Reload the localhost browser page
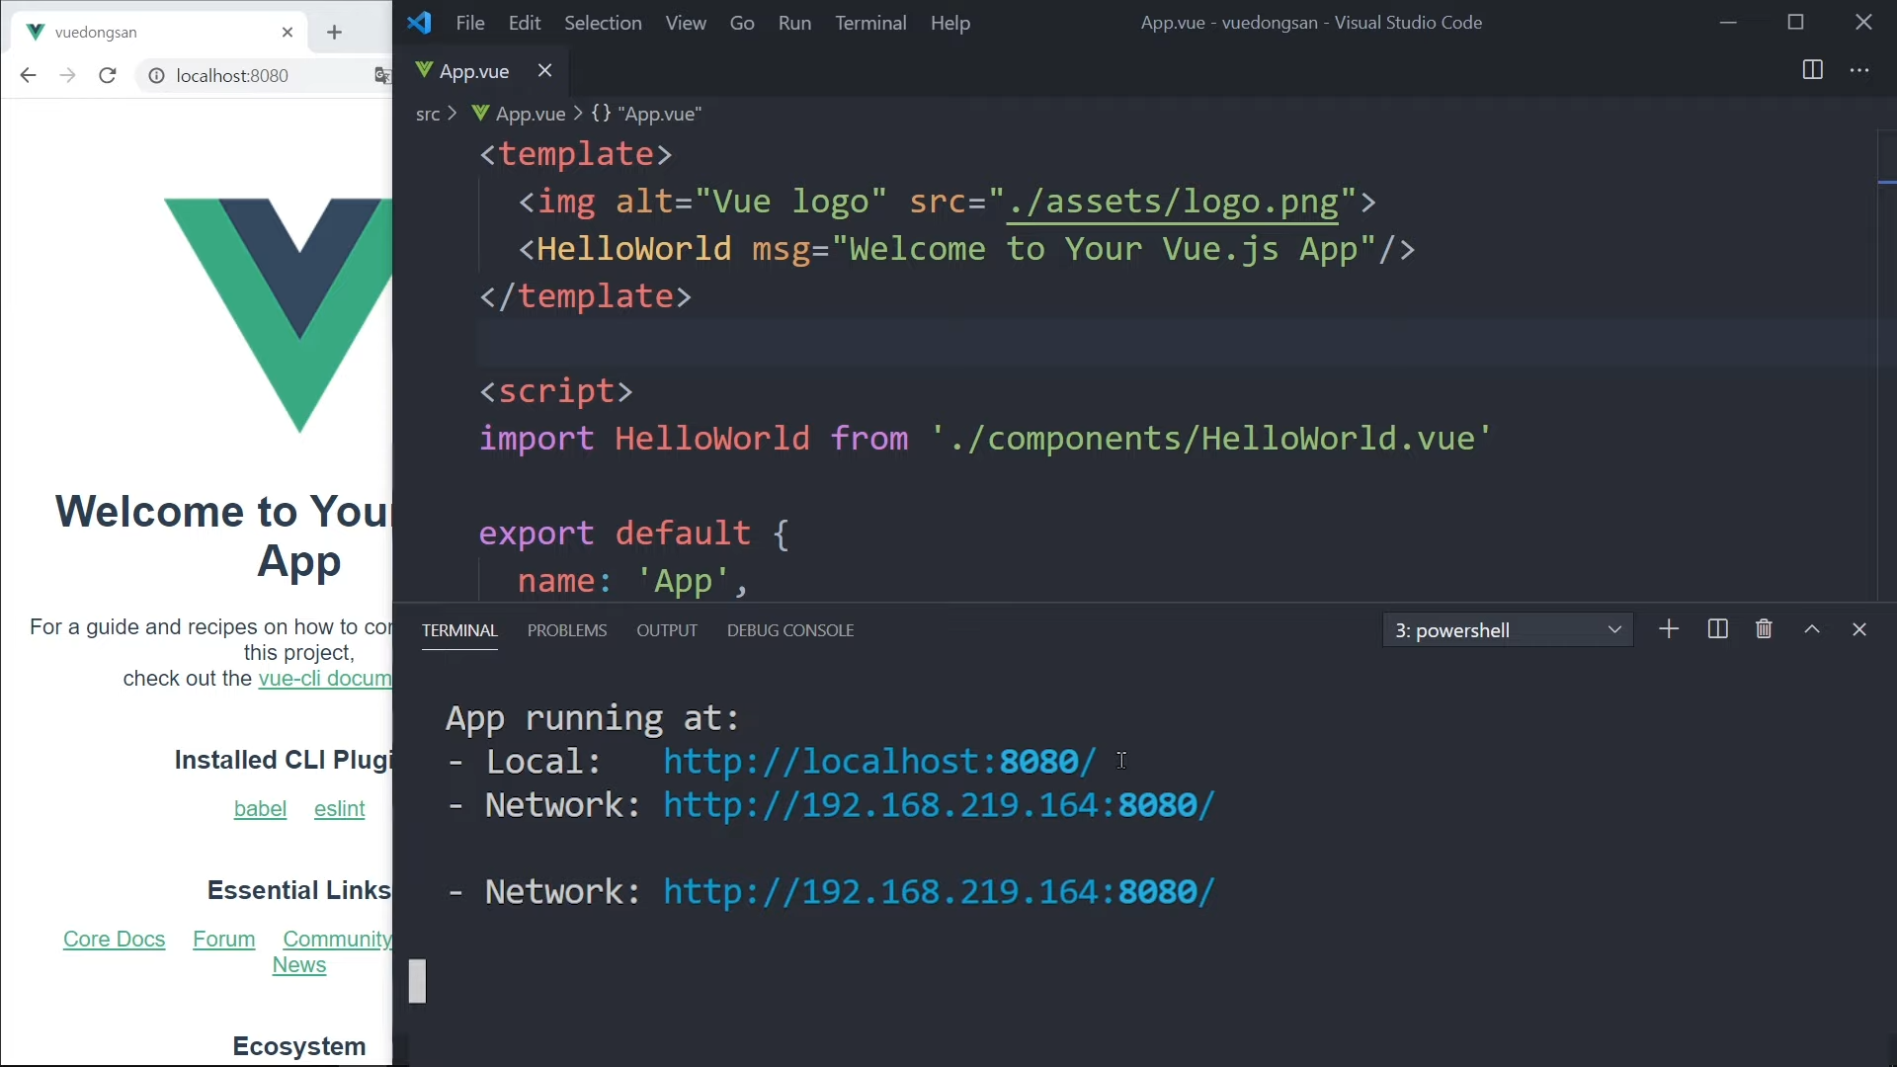Screen dimensions: 1897x1067 point(108,76)
